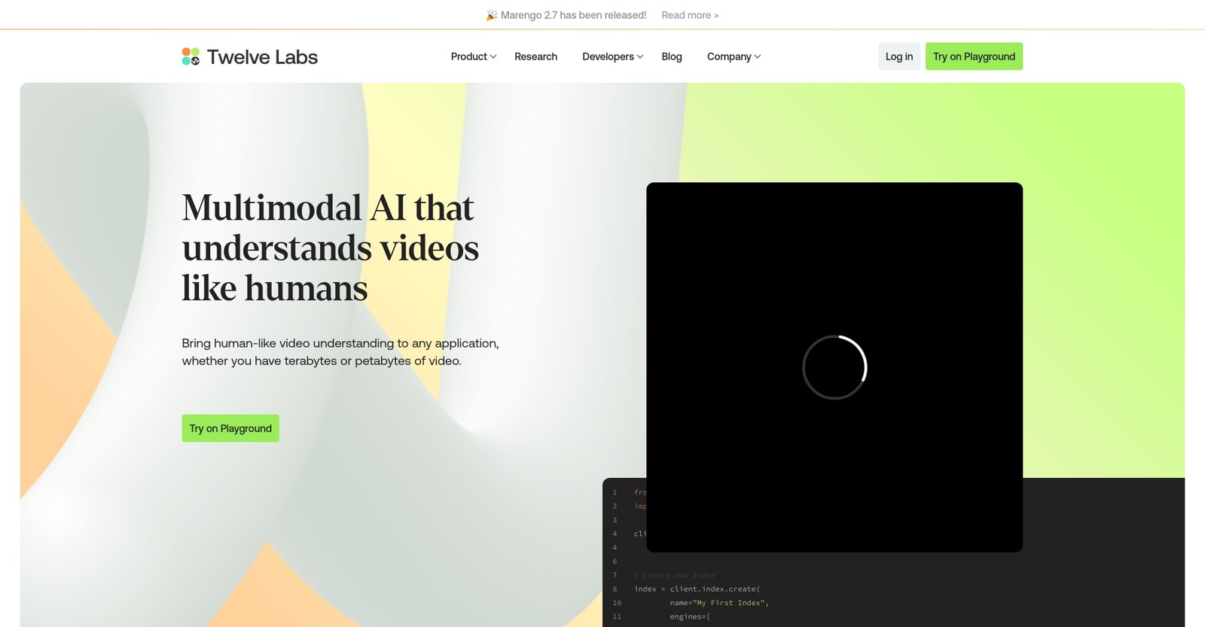Screen dimensions: 1205x627
Task: Expand the Product dropdown chevron
Action: tap(493, 56)
